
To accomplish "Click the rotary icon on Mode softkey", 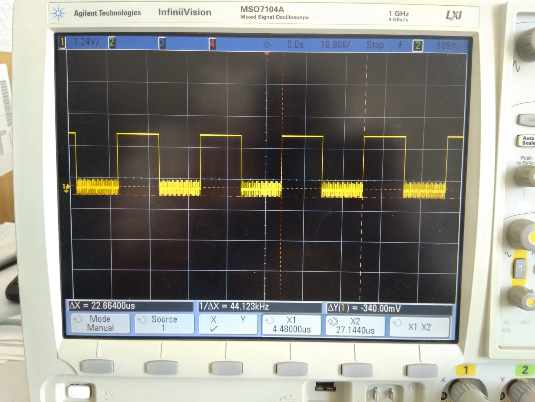I will [78, 319].
